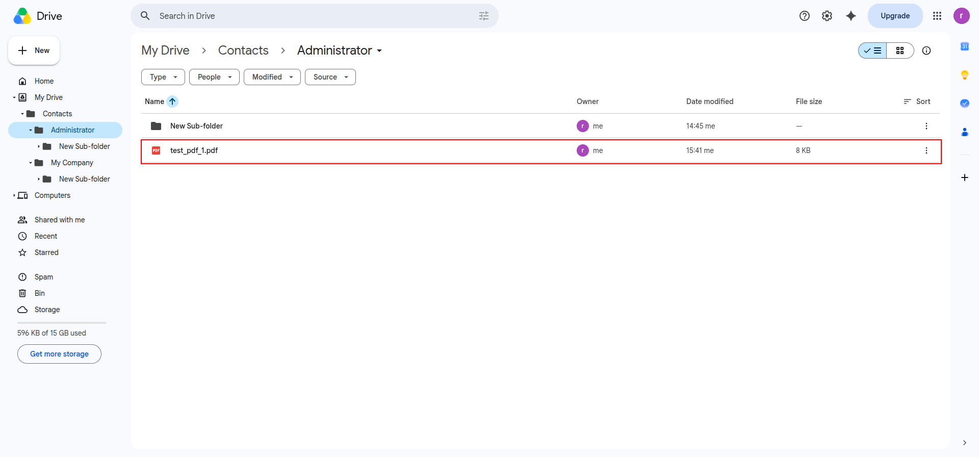The height and width of the screenshot is (457, 979).
Task: Select My Company folder in tree
Action: (72, 163)
